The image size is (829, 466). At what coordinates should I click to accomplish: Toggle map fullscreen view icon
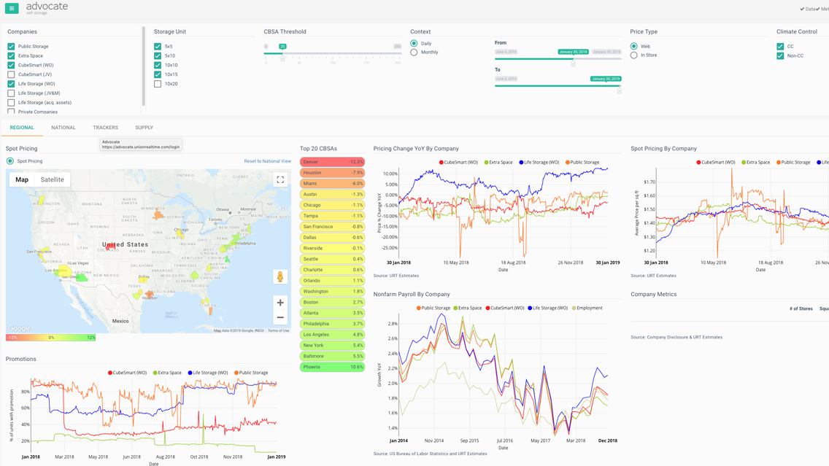pos(280,179)
